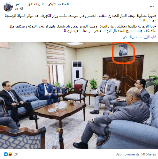Image resolution: width=158 pixels, height=159 pixels.
Task: Open the meeting room photo in viewer
Action: tap(79, 95)
